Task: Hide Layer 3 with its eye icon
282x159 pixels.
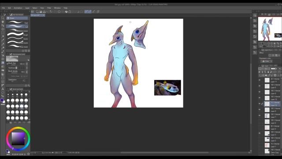Action: (260, 133)
